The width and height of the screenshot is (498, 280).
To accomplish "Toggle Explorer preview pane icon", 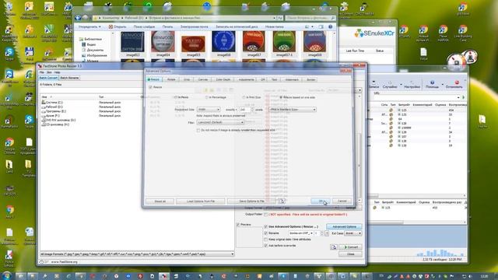I will 321,27.
